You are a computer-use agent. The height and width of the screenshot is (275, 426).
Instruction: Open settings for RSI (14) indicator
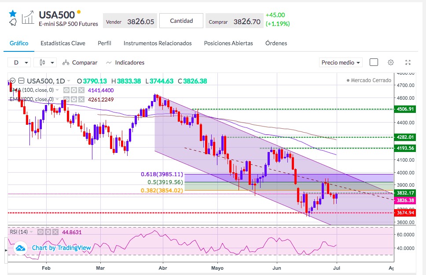[48, 232]
